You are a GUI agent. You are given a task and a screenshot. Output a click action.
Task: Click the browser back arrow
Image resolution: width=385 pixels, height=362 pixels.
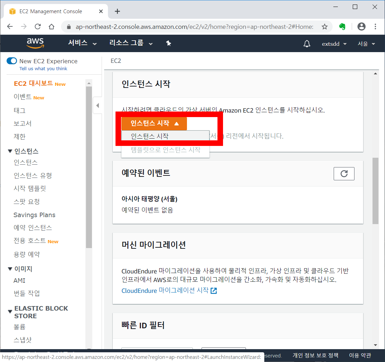pos(10,26)
